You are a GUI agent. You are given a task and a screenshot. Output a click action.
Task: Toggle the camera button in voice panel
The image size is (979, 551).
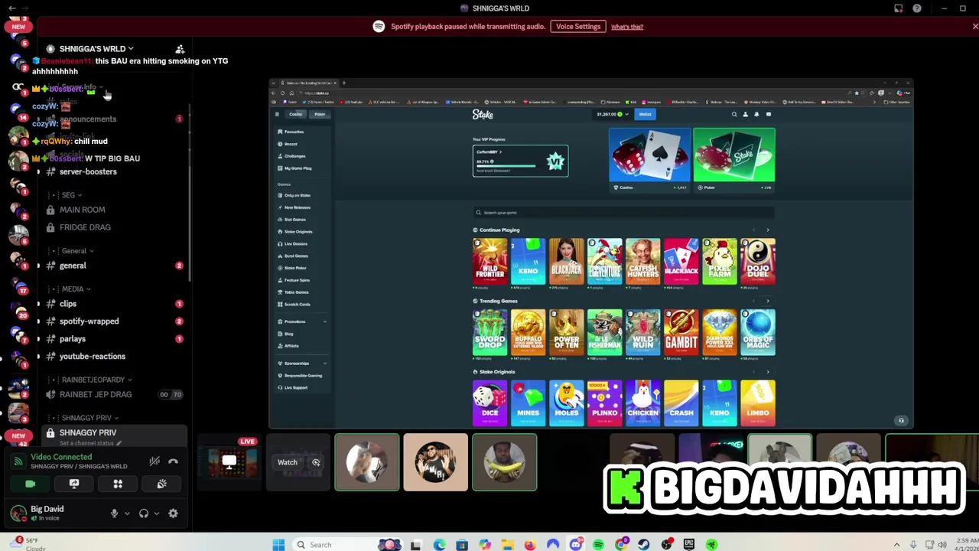(30, 484)
